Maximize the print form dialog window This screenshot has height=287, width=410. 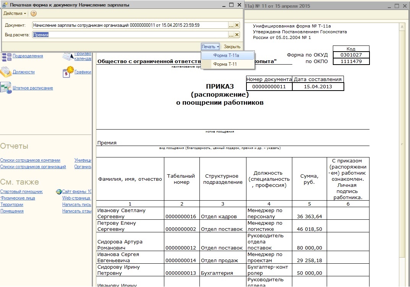coord(231,5)
